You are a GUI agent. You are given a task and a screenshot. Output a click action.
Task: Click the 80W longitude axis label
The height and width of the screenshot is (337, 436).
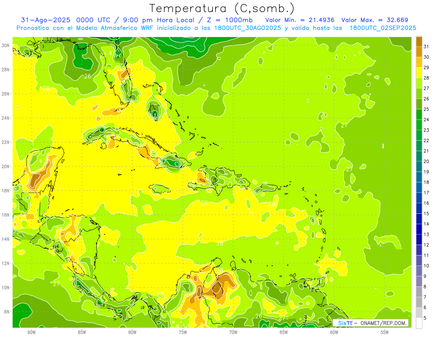click(132, 332)
